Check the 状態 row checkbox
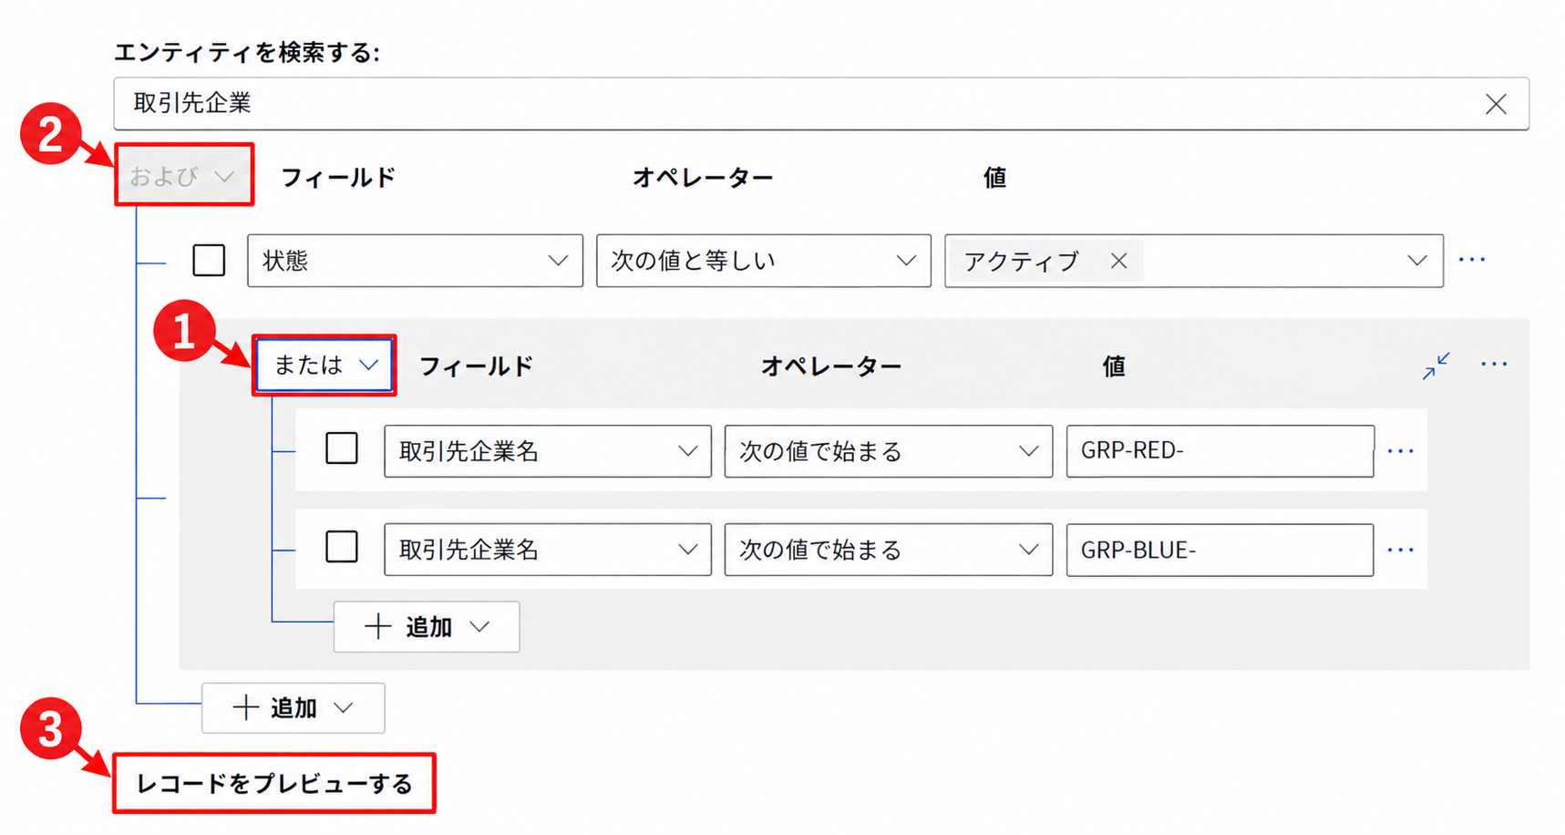The image size is (1565, 835). [x=209, y=260]
